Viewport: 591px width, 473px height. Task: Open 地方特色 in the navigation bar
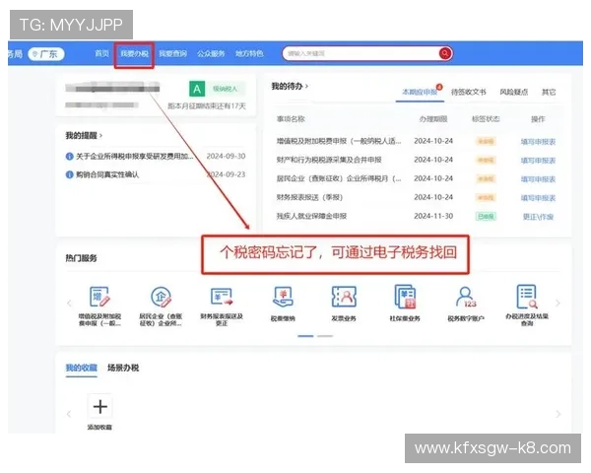pos(249,53)
